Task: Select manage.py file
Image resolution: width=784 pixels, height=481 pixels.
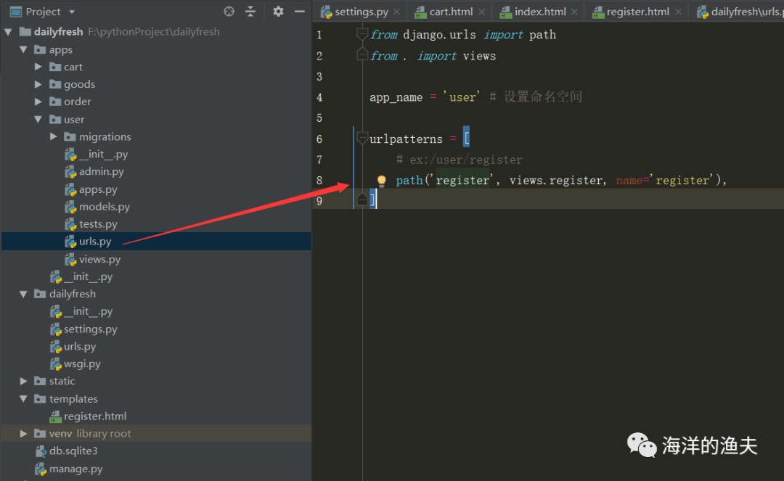Action: (75, 469)
